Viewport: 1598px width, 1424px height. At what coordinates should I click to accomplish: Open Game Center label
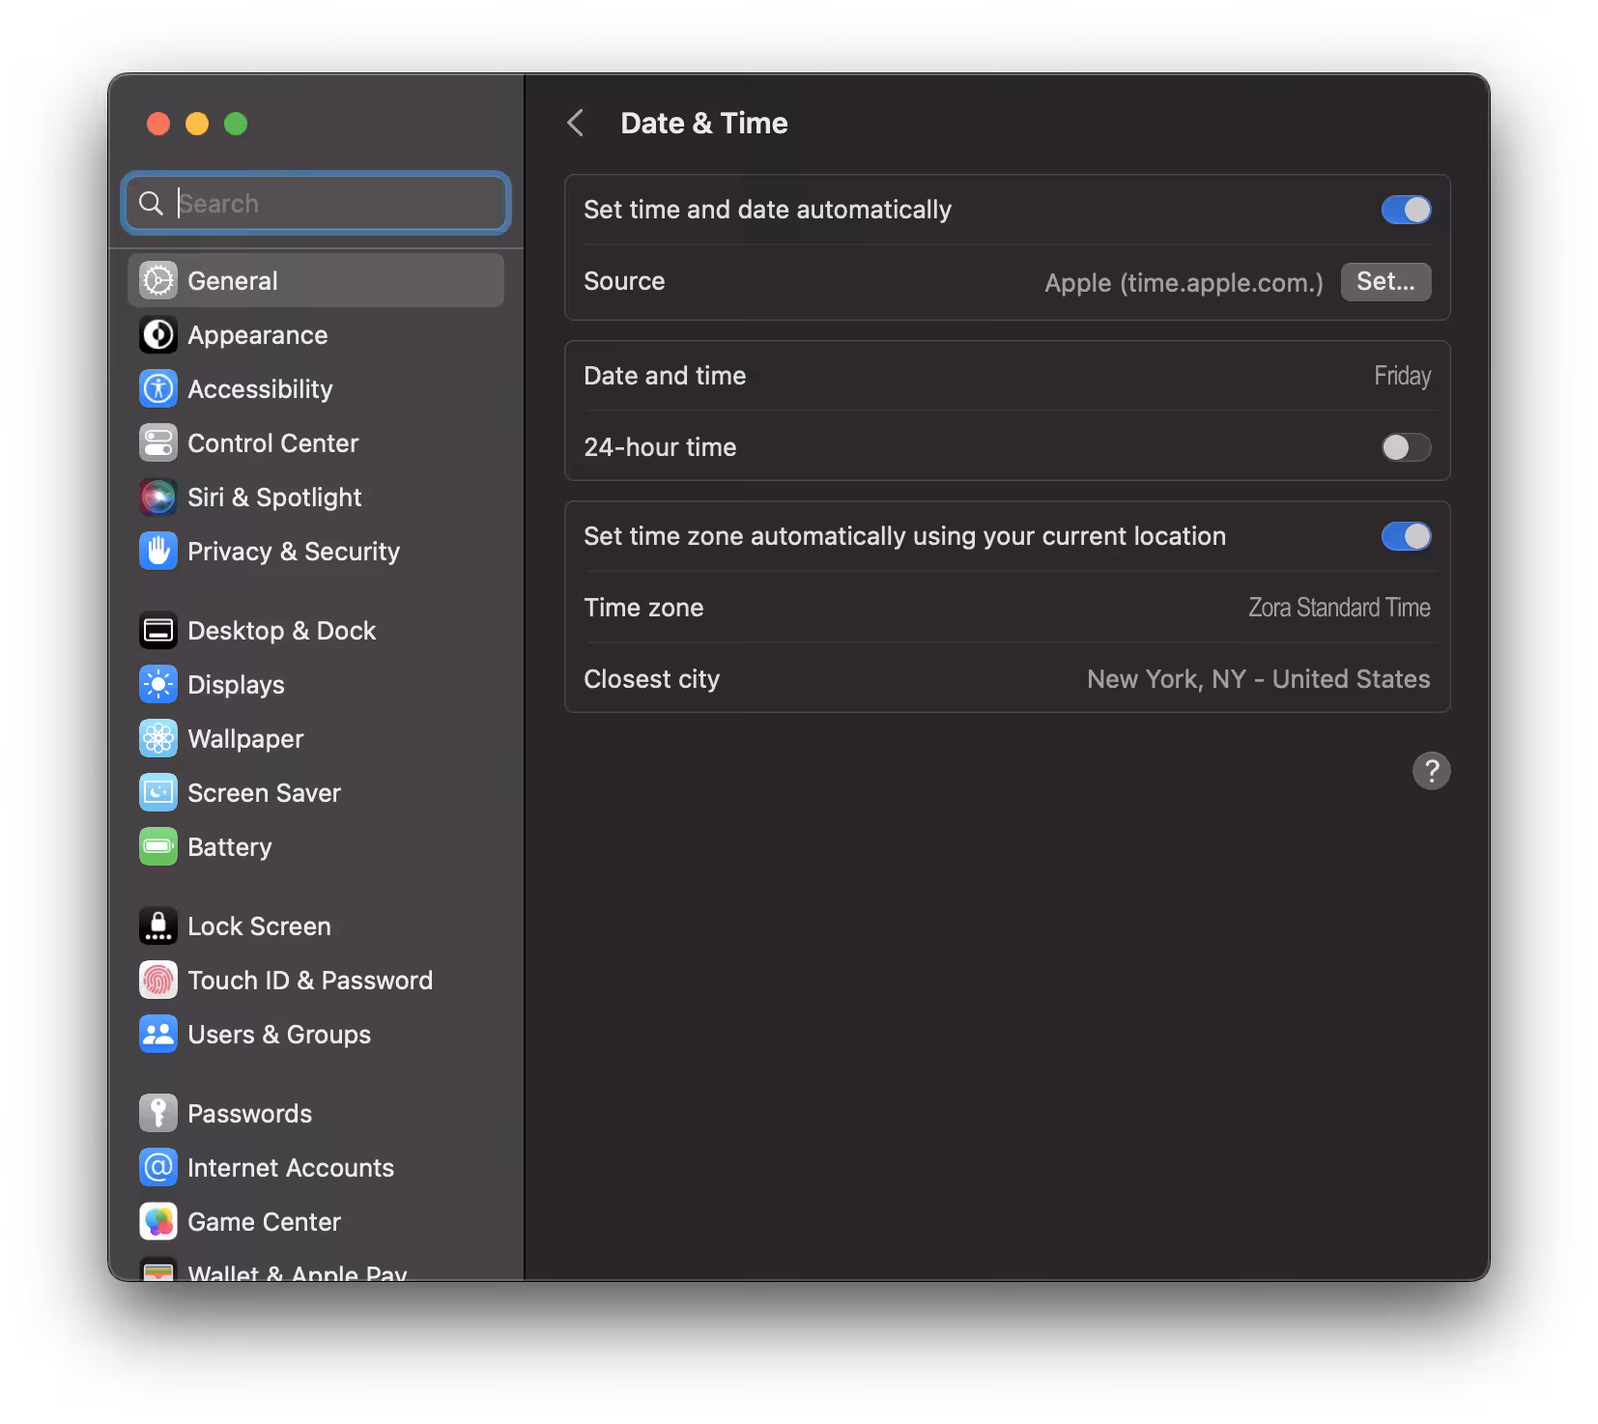pyautogui.click(x=264, y=1222)
